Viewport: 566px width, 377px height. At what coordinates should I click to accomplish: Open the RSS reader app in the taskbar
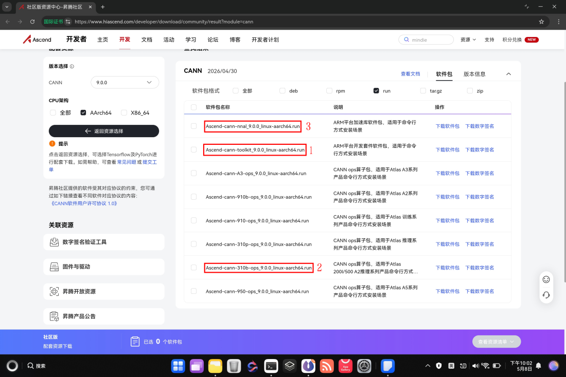pyautogui.click(x=327, y=366)
